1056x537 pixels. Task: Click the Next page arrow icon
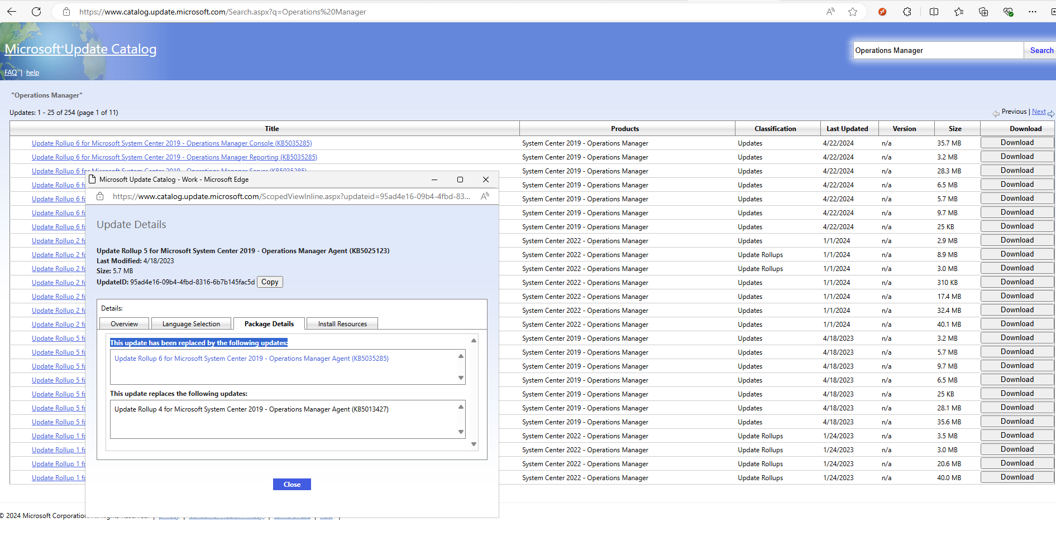coord(1051,114)
